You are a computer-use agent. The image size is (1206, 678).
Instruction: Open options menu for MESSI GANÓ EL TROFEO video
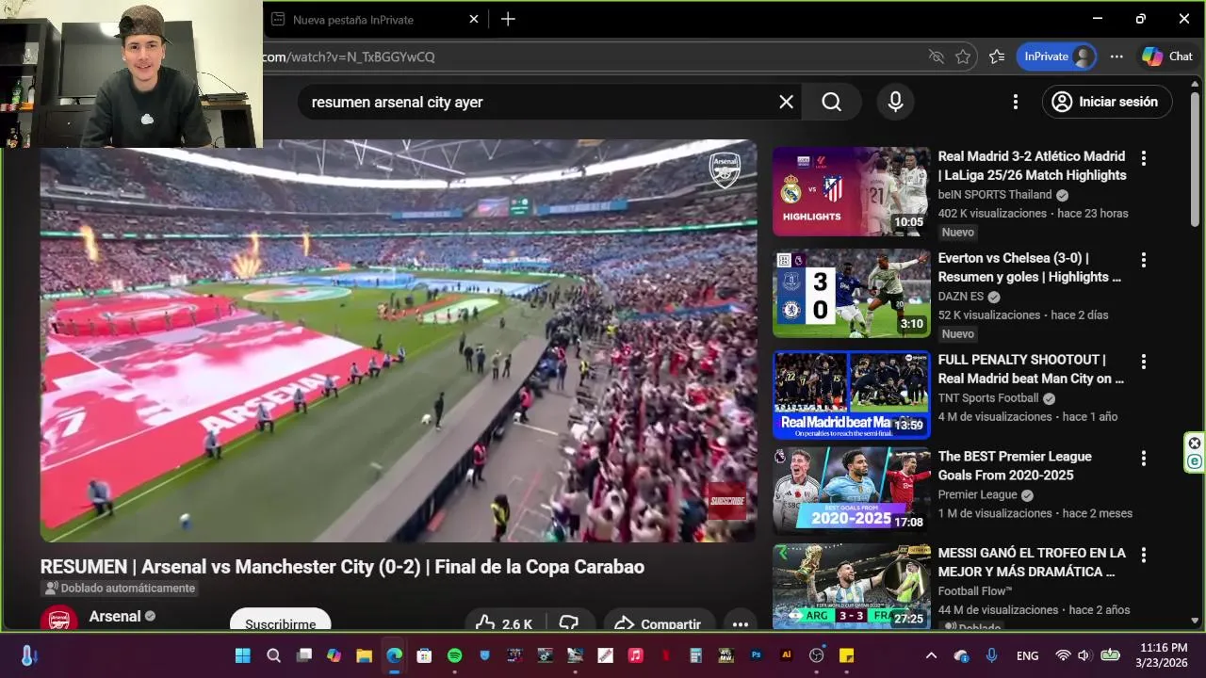click(1144, 555)
